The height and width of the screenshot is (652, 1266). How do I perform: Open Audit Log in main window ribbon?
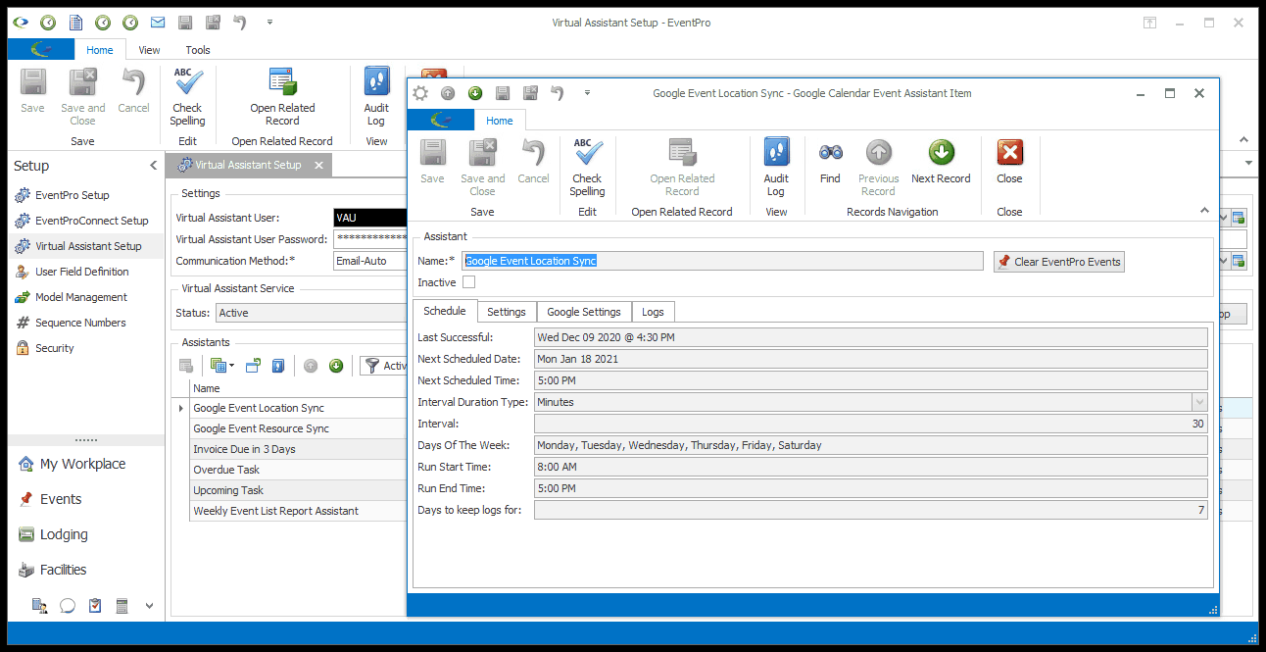coord(376,97)
